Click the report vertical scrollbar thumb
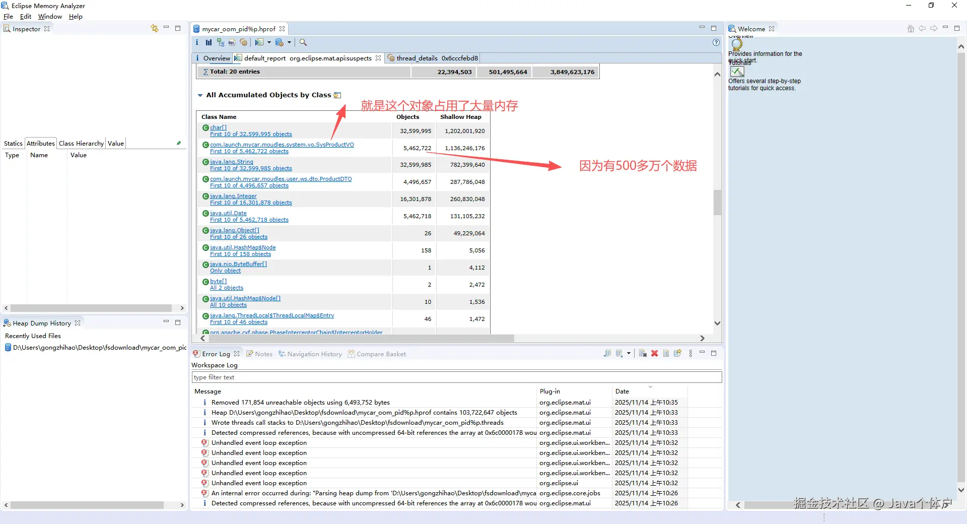Image resolution: width=967 pixels, height=524 pixels. tap(717, 203)
